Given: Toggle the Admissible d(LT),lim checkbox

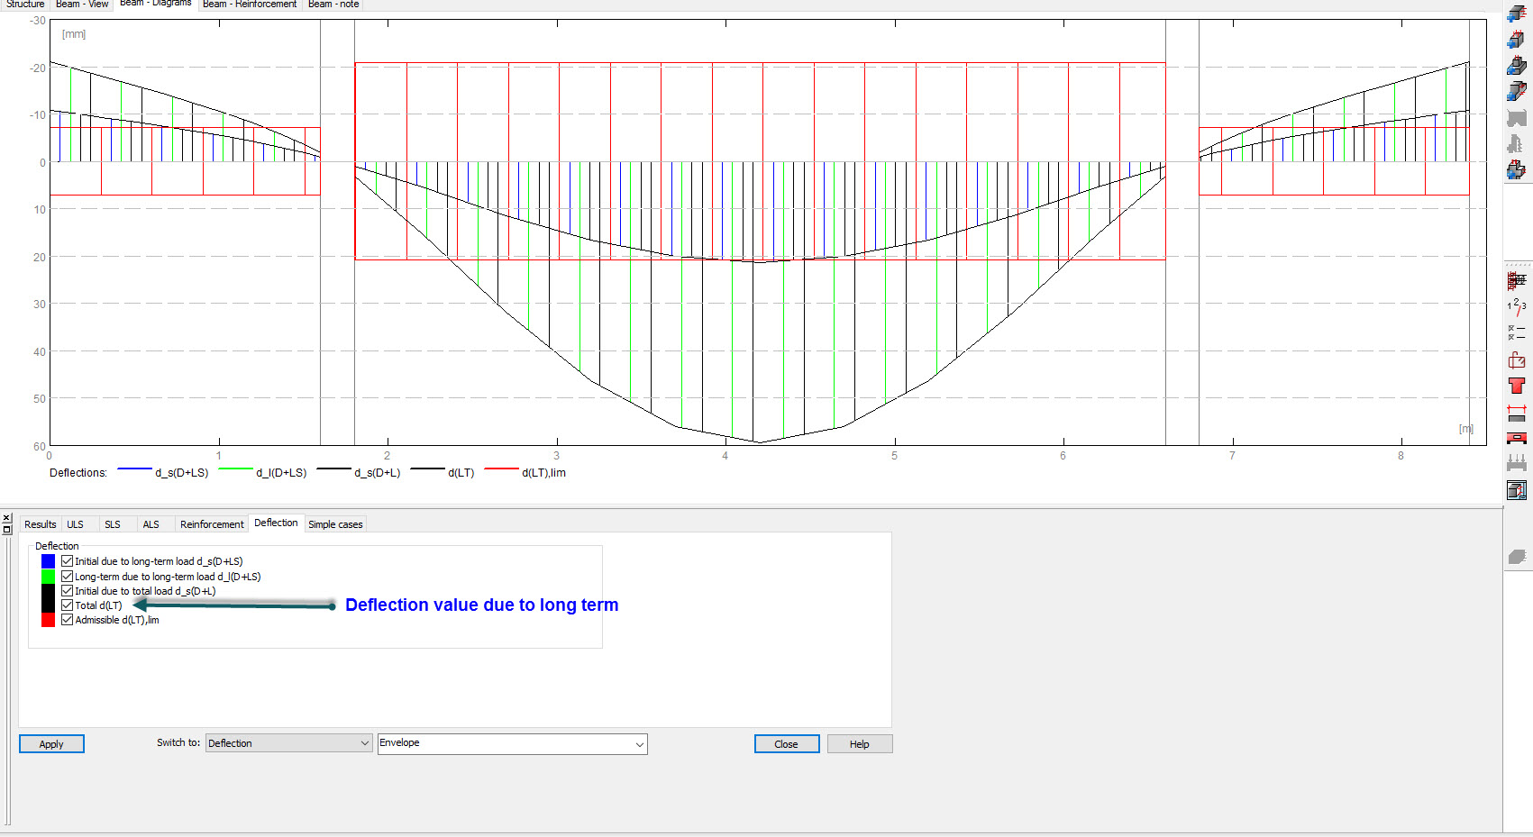Looking at the screenshot, I should tap(67, 620).
